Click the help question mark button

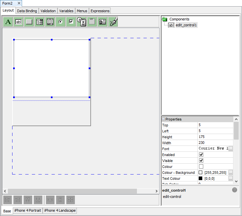click(234, 190)
